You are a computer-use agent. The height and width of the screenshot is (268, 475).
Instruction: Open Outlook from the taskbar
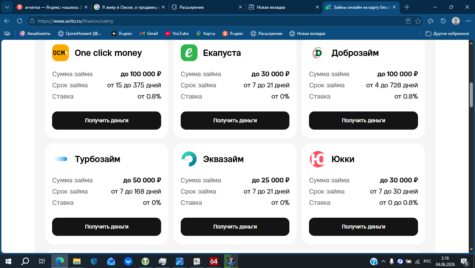click(x=111, y=261)
